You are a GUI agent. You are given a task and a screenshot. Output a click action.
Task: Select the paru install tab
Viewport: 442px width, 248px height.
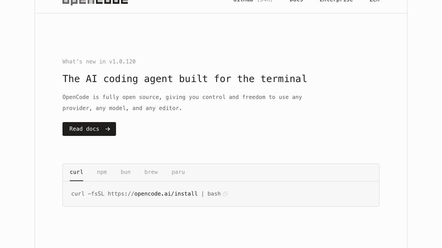(x=178, y=172)
